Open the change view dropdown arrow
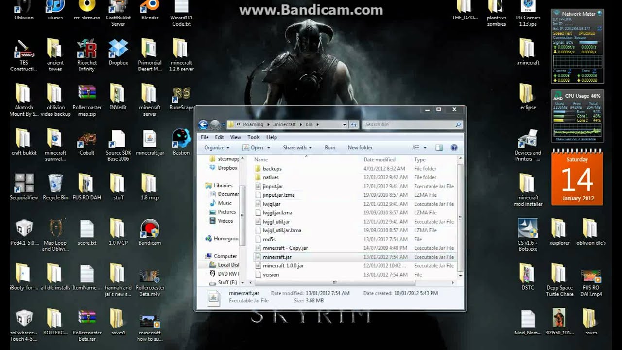622x350 pixels. click(x=425, y=148)
